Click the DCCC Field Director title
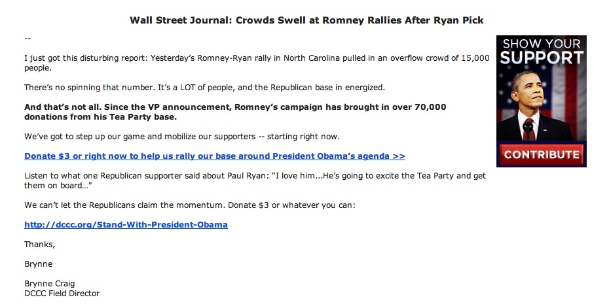This screenshot has height=306, width=609. coord(62,293)
